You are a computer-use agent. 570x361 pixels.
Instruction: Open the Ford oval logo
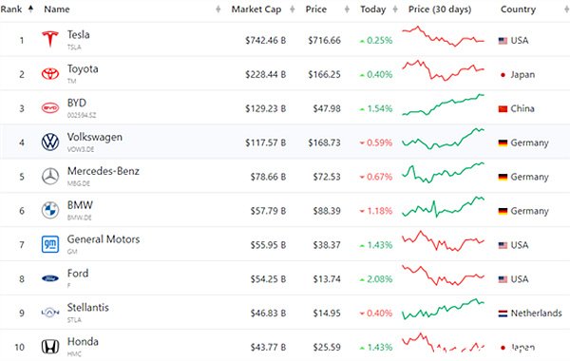50,278
